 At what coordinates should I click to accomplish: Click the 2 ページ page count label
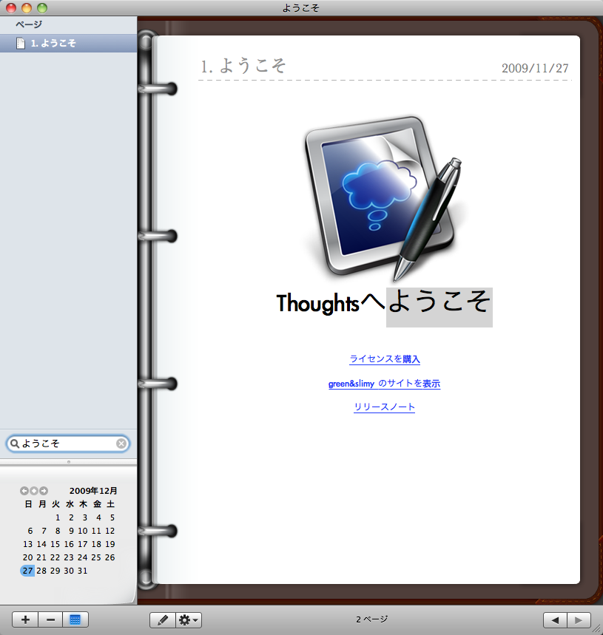coord(372,619)
